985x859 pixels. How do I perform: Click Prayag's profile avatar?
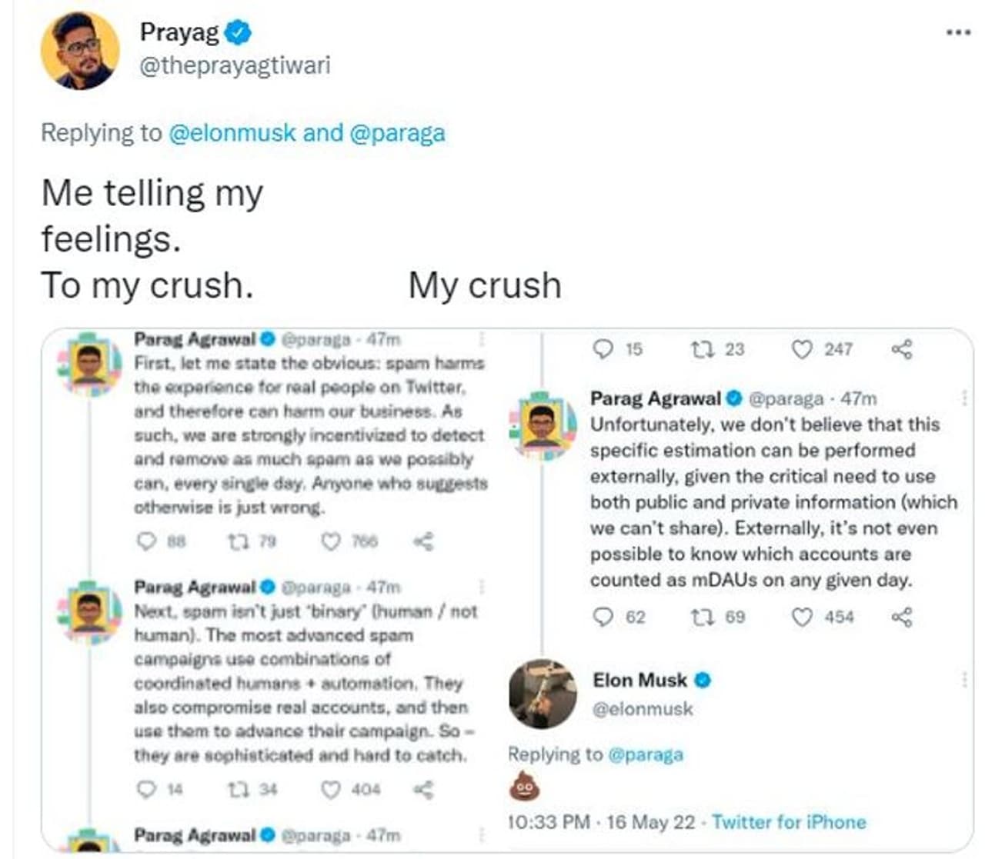[x=80, y=51]
